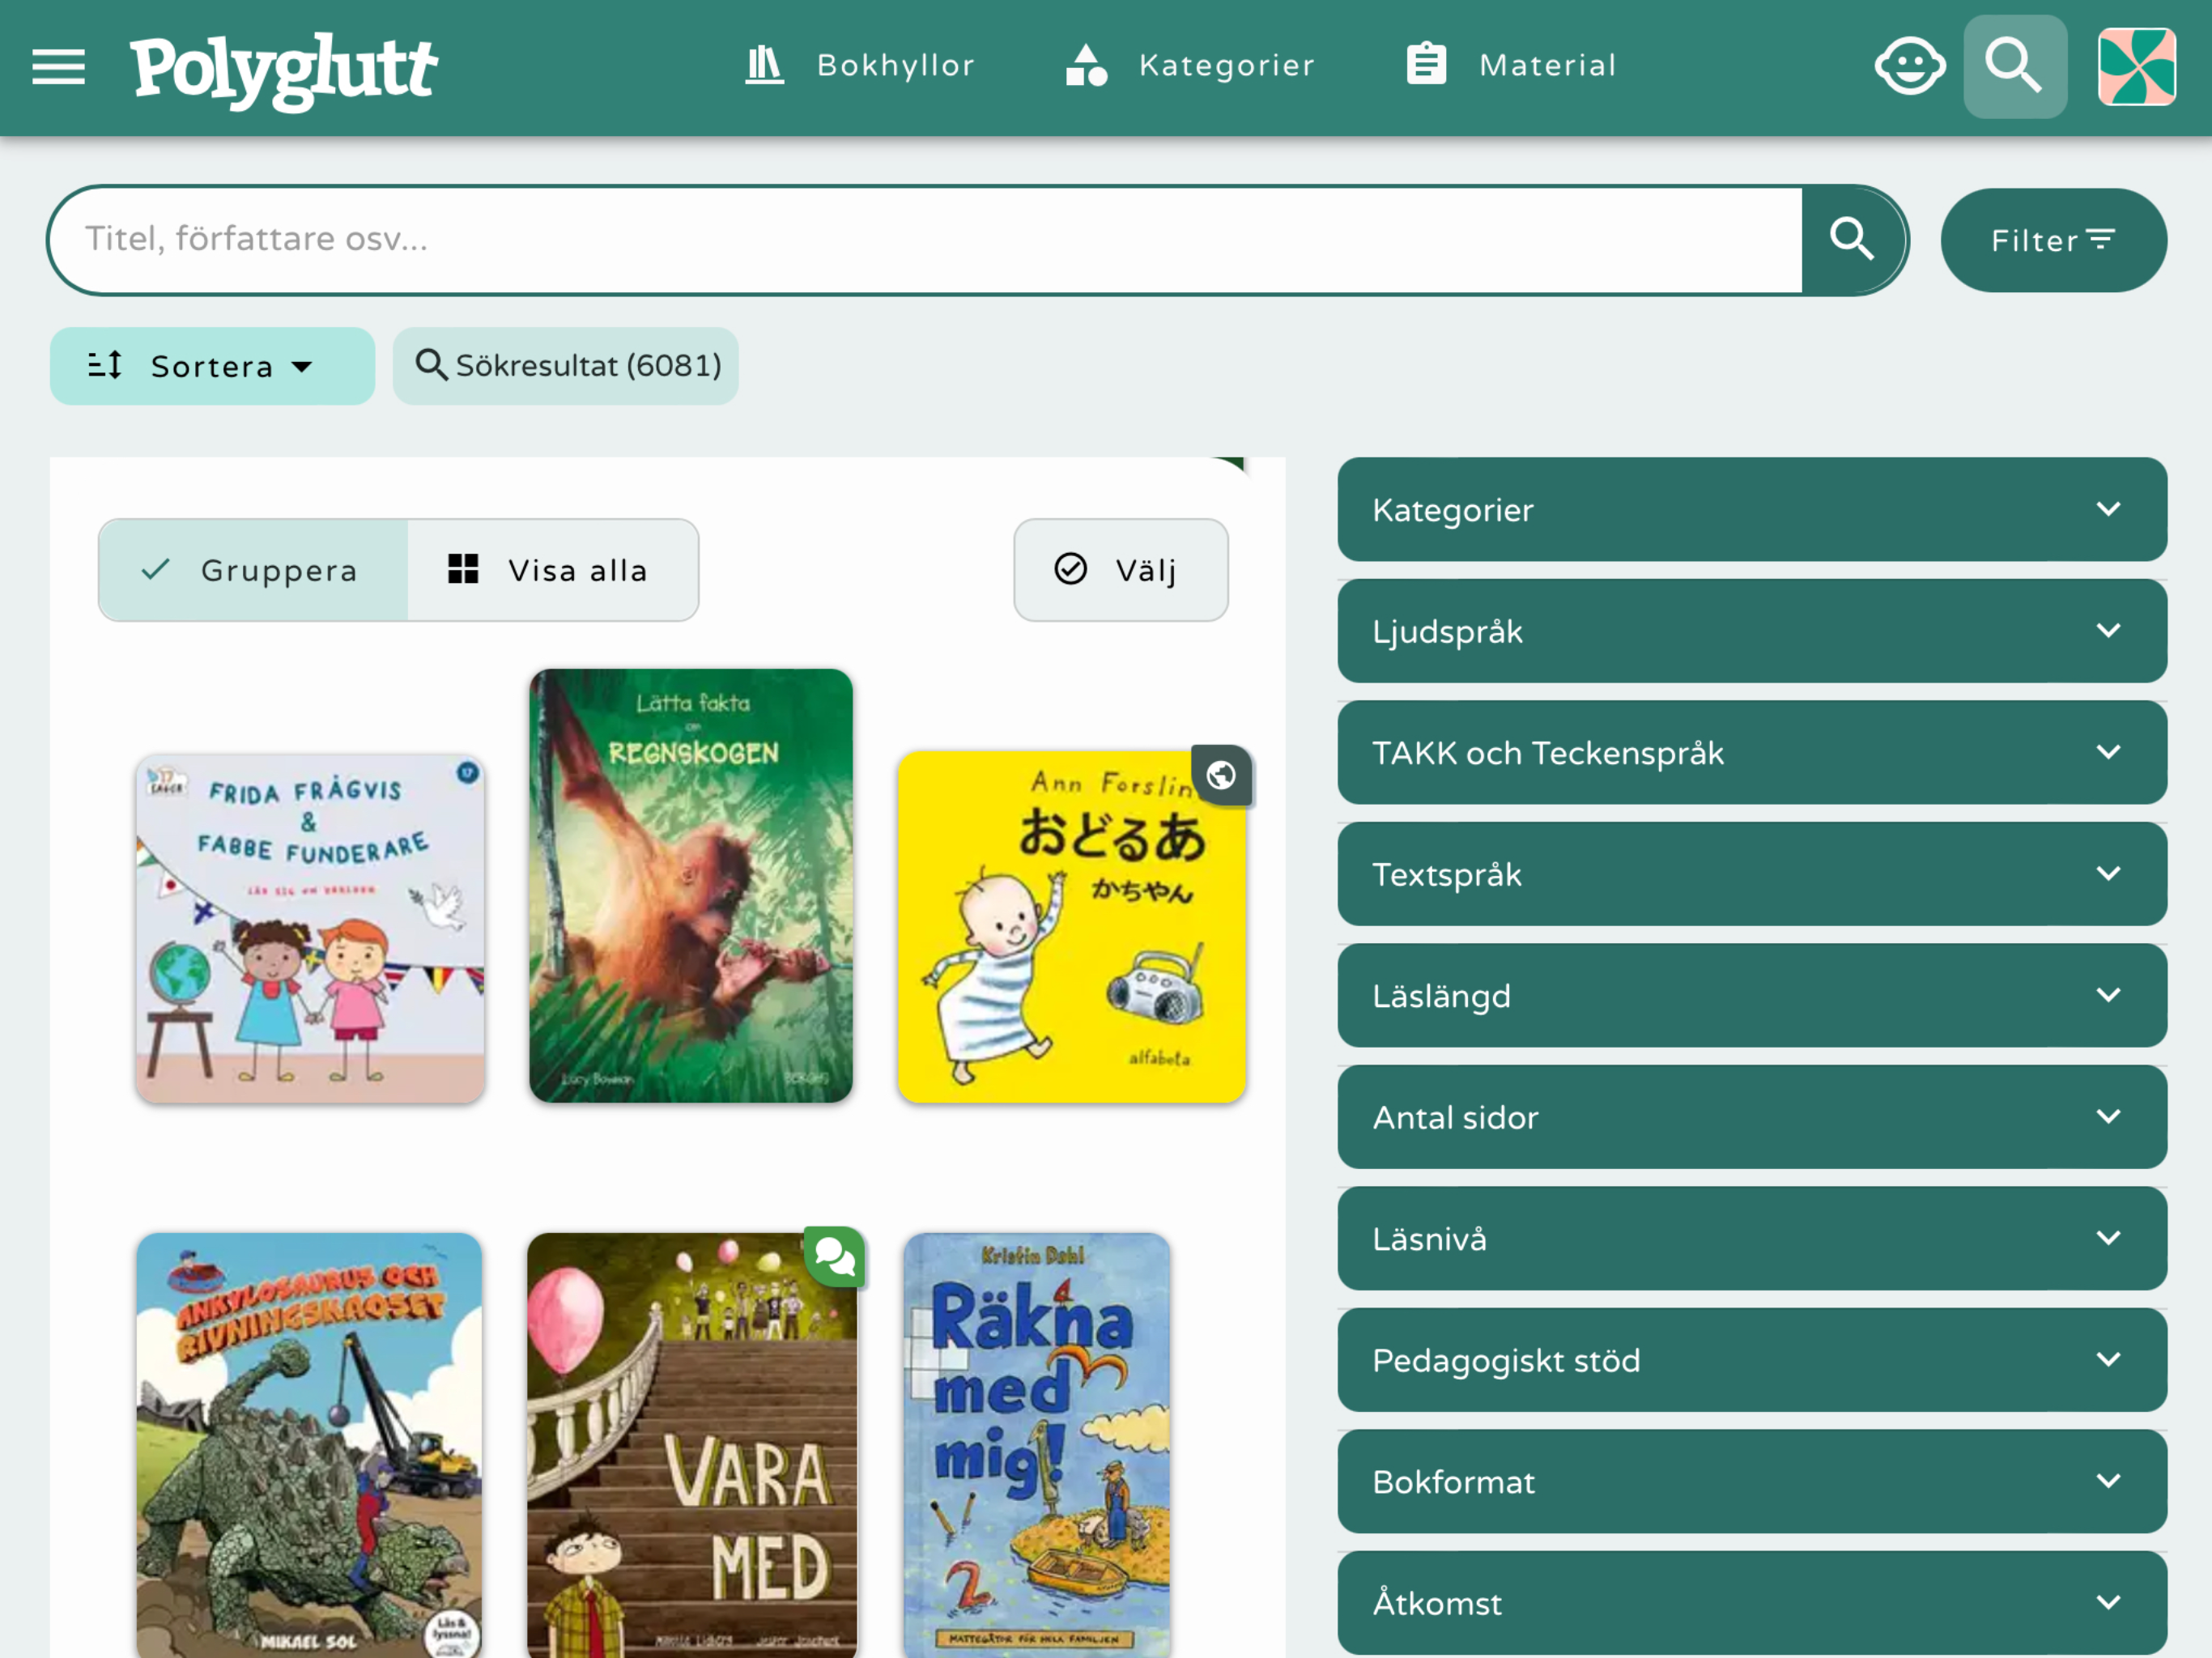Open the yellow Ann Forslind Japanese book
This screenshot has width=2212, height=1658.
(x=1071, y=927)
